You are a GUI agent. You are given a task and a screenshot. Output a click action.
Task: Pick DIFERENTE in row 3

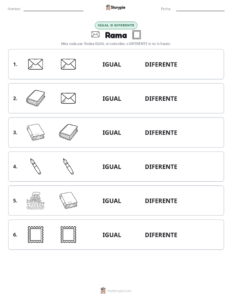161,132
